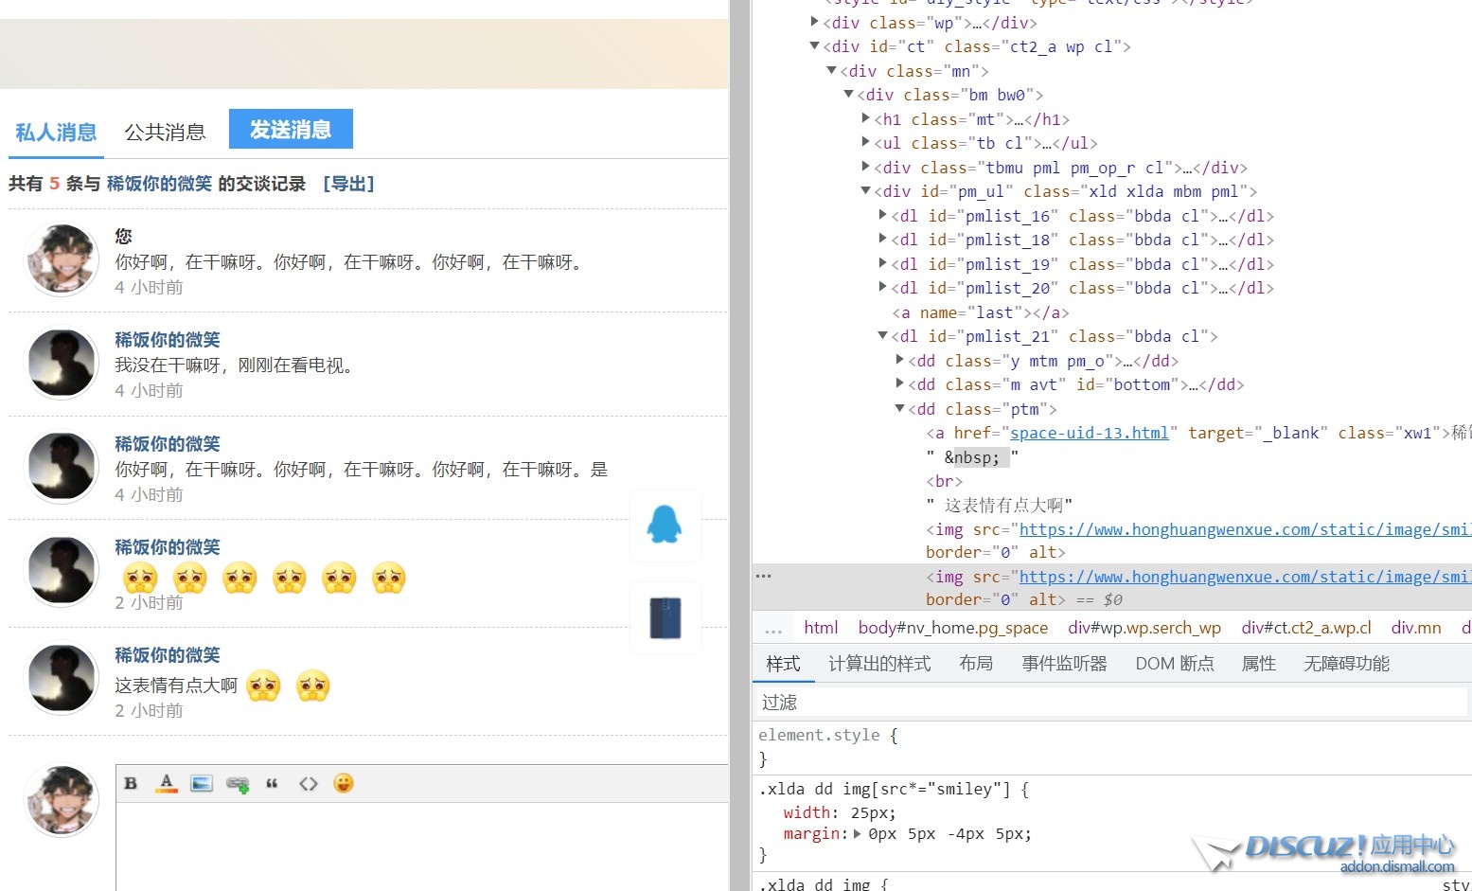Click the 发送消息 button
Viewport: 1472px width, 891px height.
[291, 129]
